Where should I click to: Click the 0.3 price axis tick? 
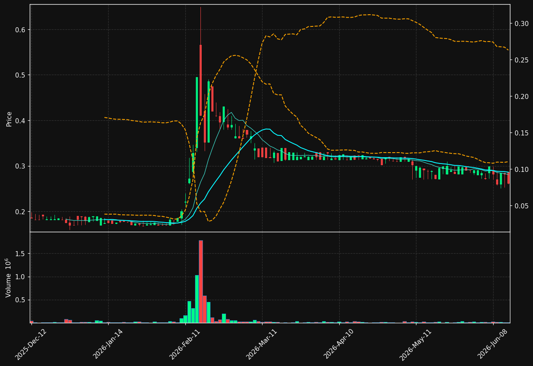click(21, 166)
